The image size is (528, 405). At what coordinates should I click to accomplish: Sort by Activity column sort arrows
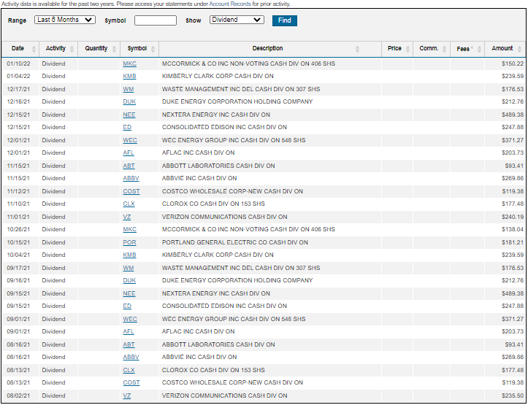pos(72,49)
